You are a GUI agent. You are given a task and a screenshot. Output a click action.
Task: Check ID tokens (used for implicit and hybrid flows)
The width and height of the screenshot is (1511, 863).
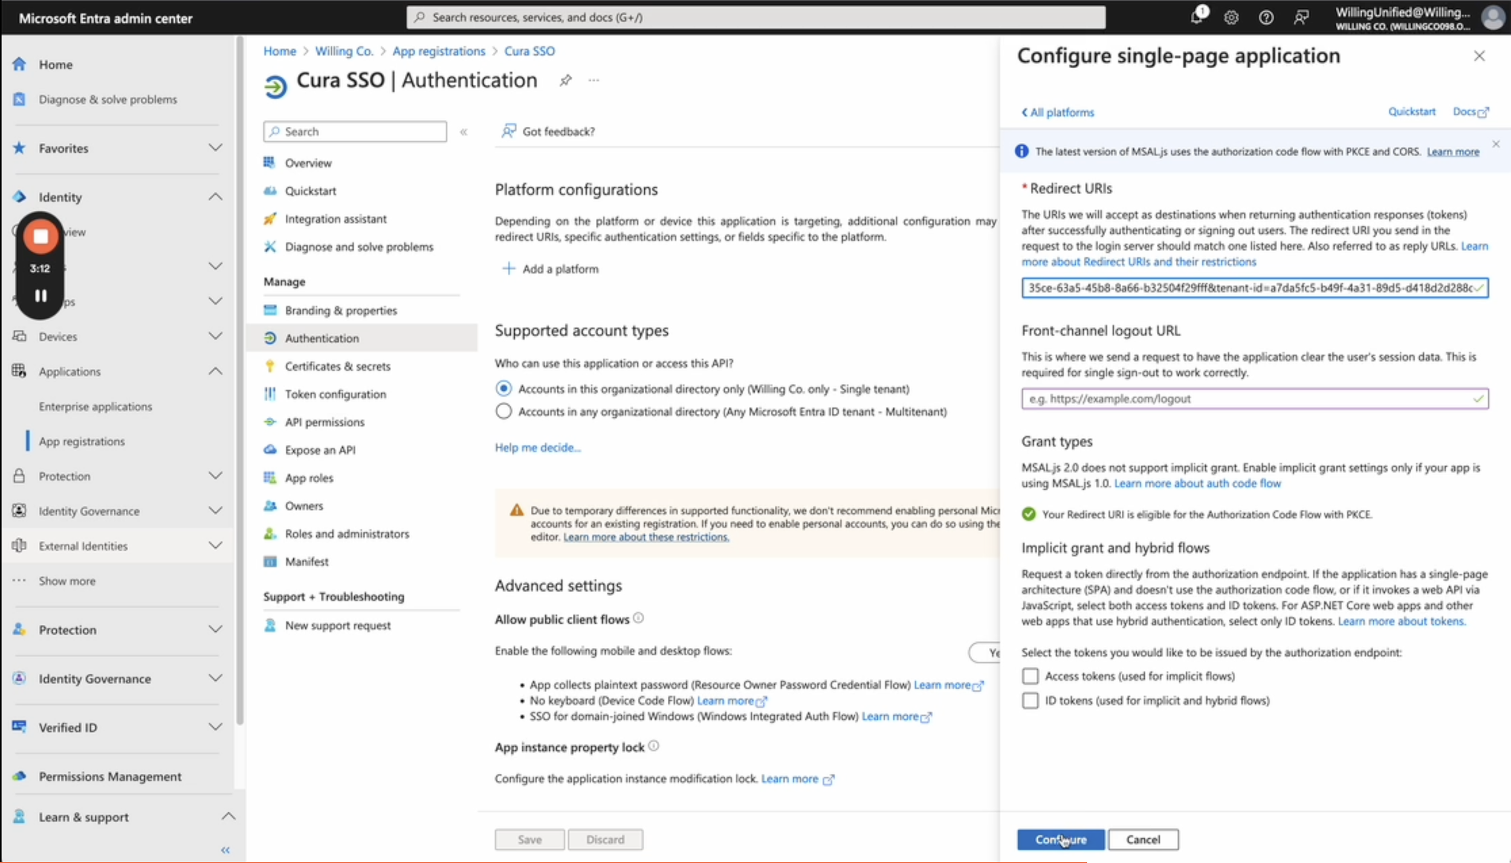(x=1030, y=701)
